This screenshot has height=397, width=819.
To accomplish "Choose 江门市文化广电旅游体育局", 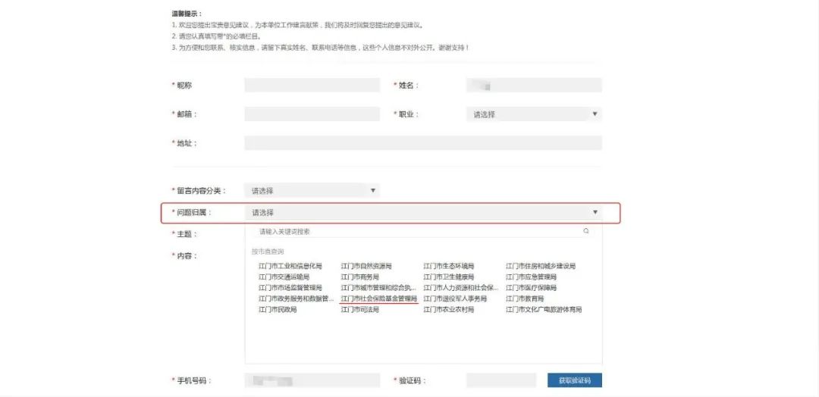I will click(544, 310).
